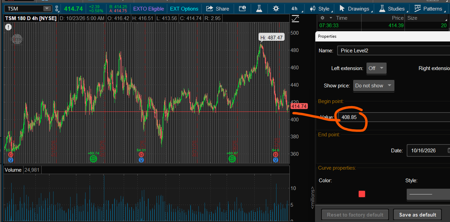450x222 pixels.
Task: Click the EXTO Eligible label
Action: [x=148, y=9]
